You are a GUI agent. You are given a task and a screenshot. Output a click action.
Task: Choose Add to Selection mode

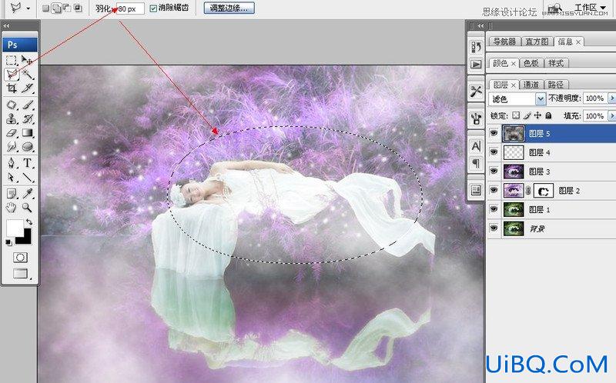pyautogui.click(x=57, y=8)
